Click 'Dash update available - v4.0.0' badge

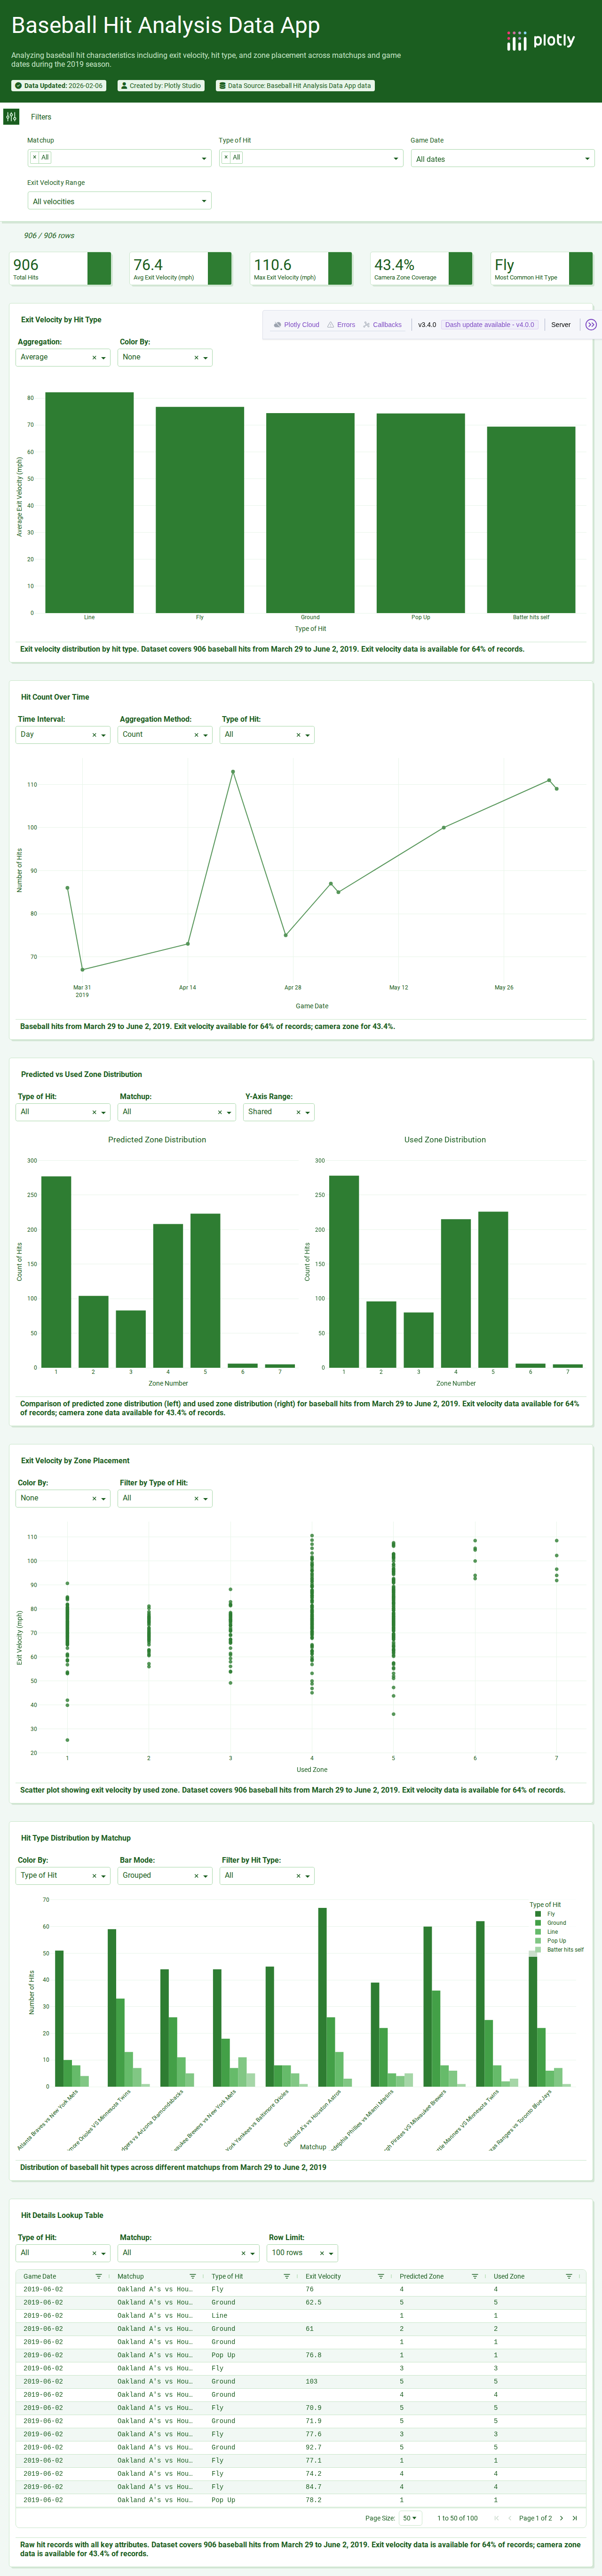(490, 325)
